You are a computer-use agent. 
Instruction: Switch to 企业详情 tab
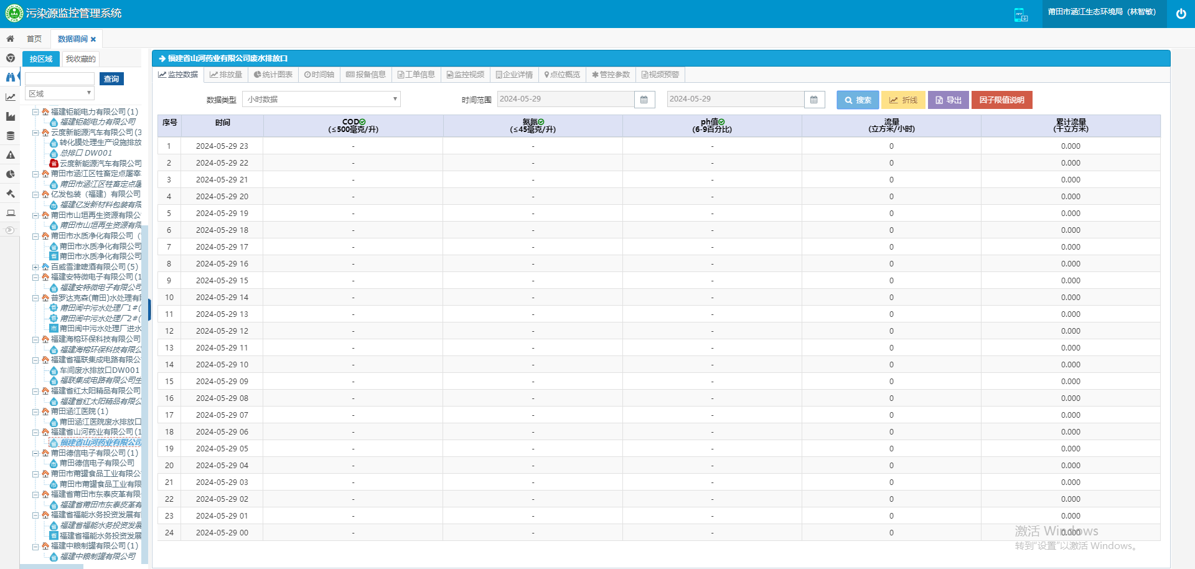tap(514, 75)
